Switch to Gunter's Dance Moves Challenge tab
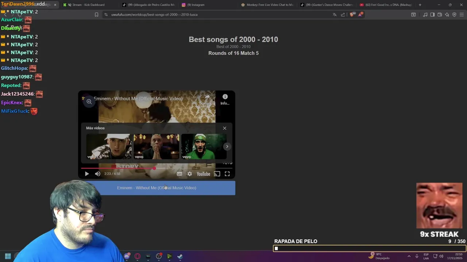 [328, 5]
